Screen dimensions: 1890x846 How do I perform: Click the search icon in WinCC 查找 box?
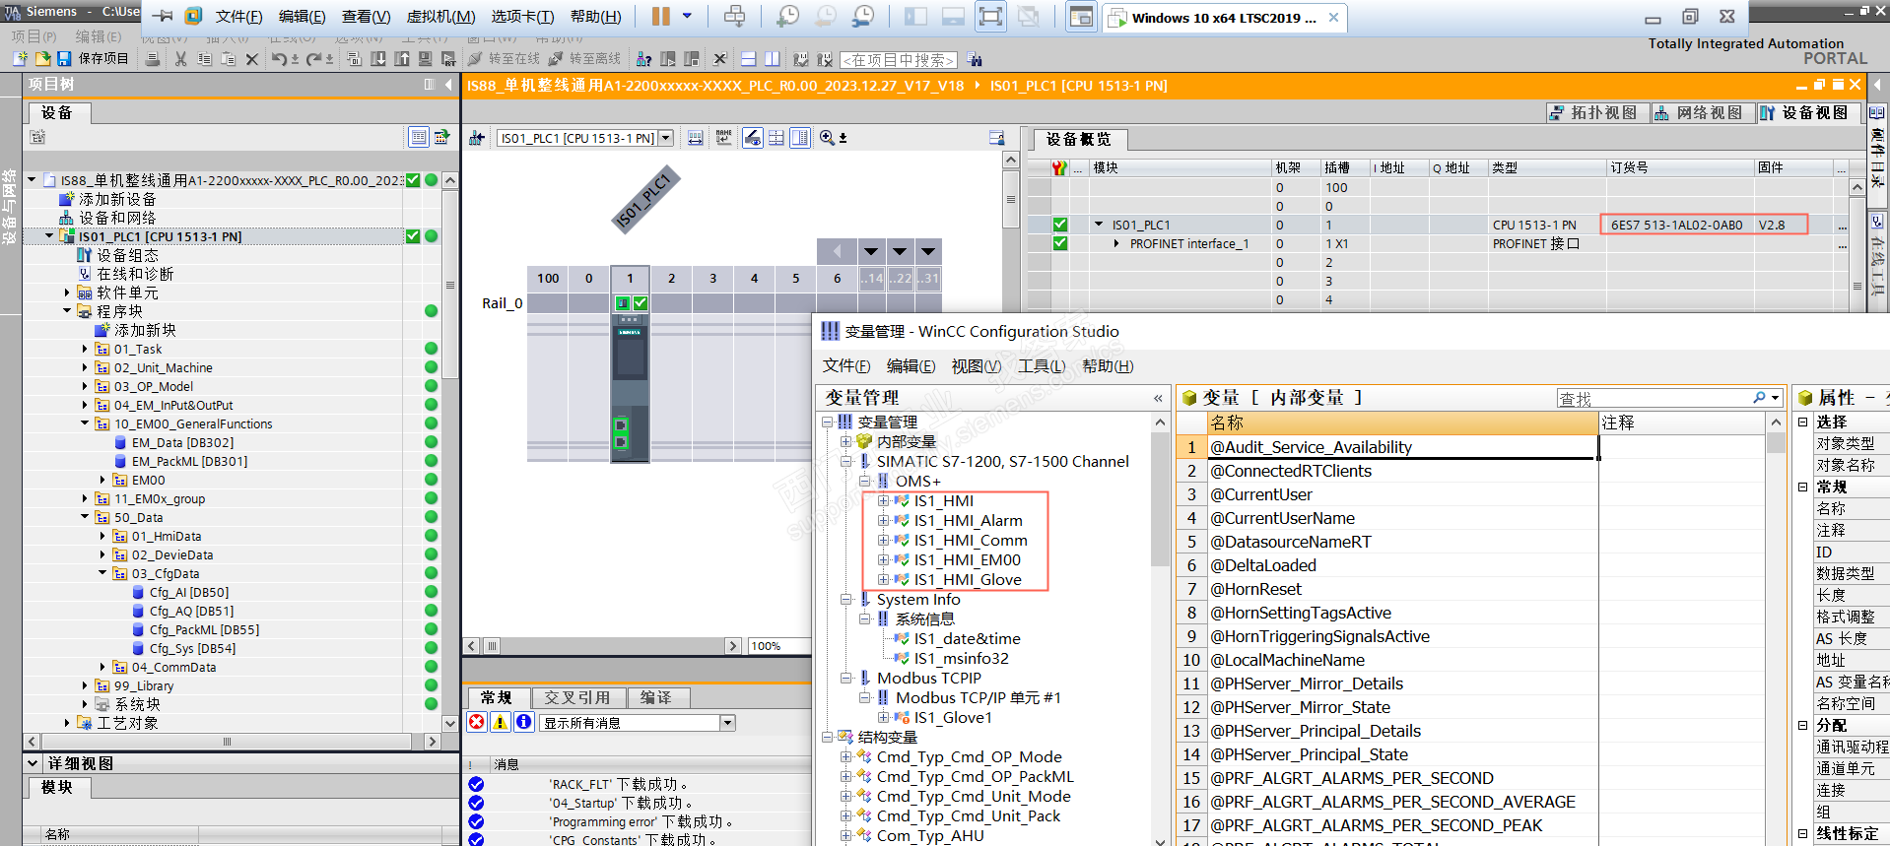point(1759,398)
